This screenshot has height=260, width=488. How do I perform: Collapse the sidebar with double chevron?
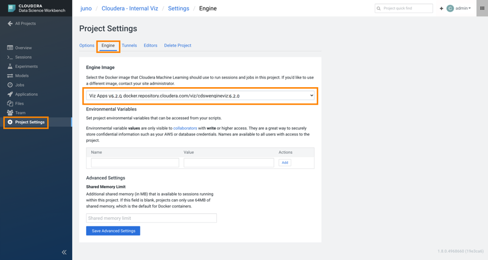click(x=64, y=252)
